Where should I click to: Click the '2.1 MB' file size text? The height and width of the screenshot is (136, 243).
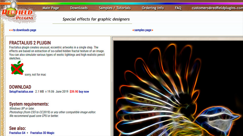[x=39, y=92]
